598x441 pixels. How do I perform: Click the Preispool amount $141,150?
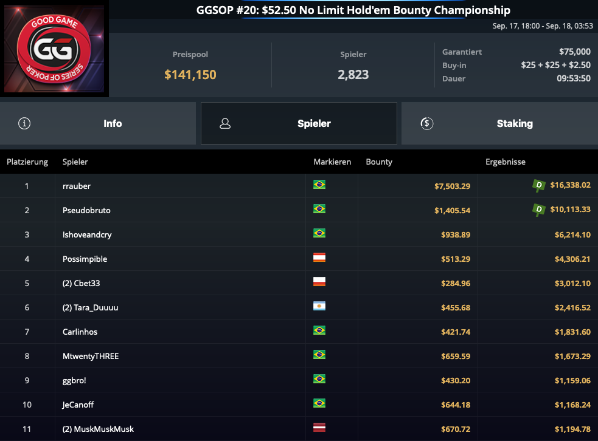point(190,75)
